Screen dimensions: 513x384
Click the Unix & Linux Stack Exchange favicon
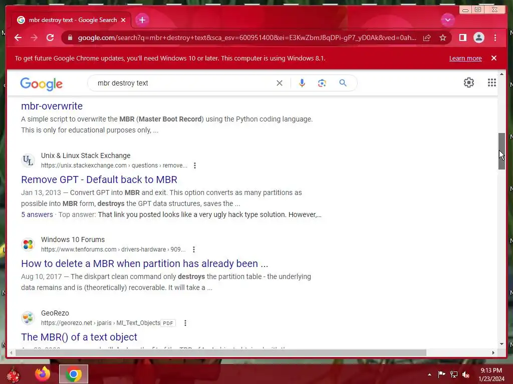click(28, 160)
